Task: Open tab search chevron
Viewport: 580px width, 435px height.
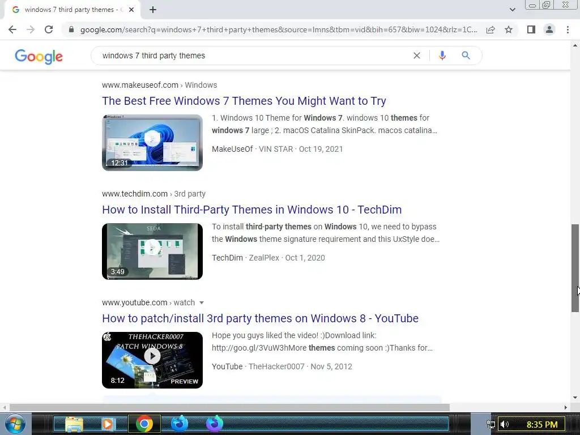Action: tap(512, 10)
